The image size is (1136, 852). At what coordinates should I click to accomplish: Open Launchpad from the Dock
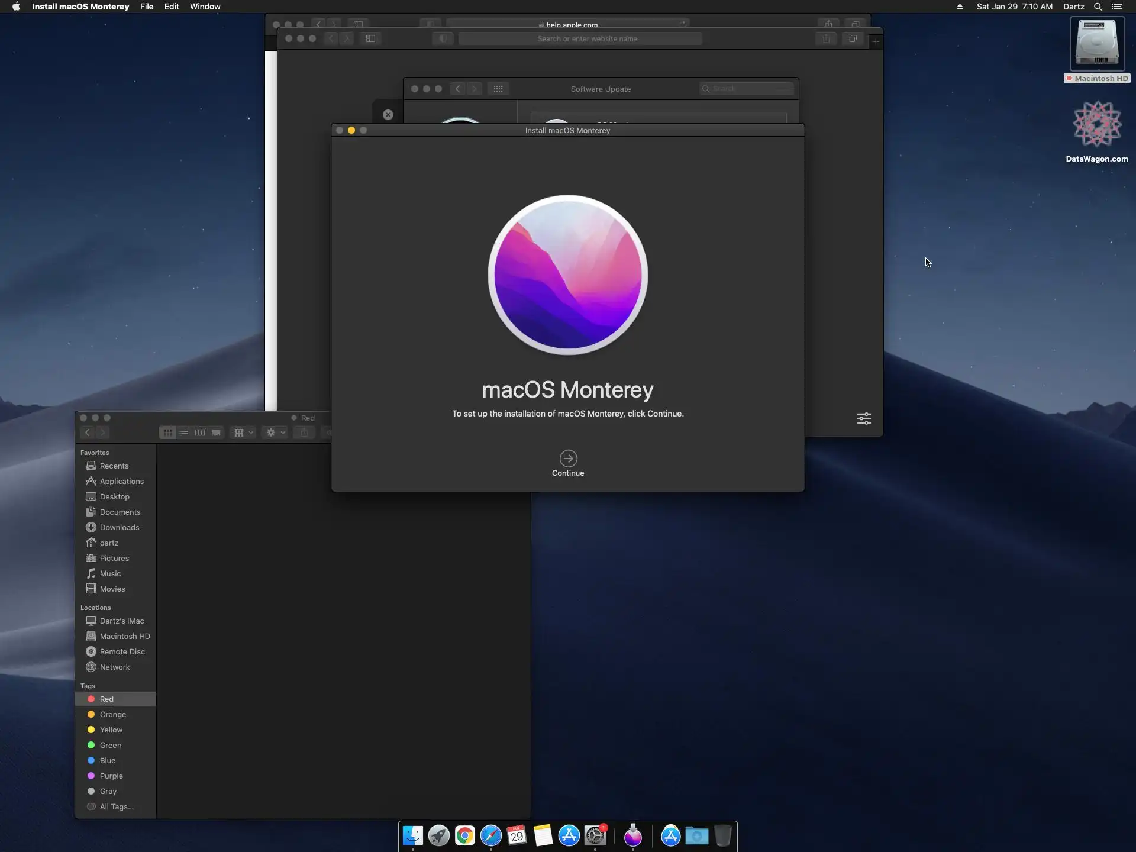(439, 836)
